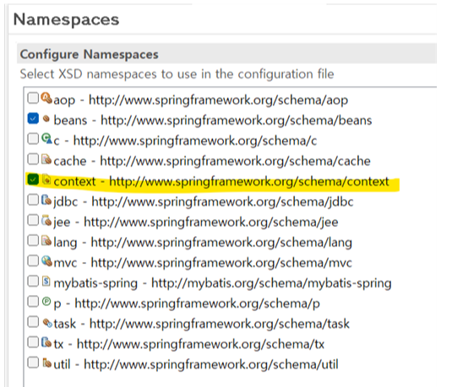Tick the c namespace checkbox
452x387 pixels.
33,138
